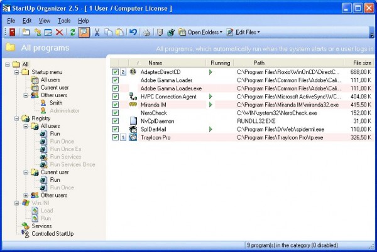
Task: Click the RUNDLL32.EXE path cell
Action: coord(256,121)
